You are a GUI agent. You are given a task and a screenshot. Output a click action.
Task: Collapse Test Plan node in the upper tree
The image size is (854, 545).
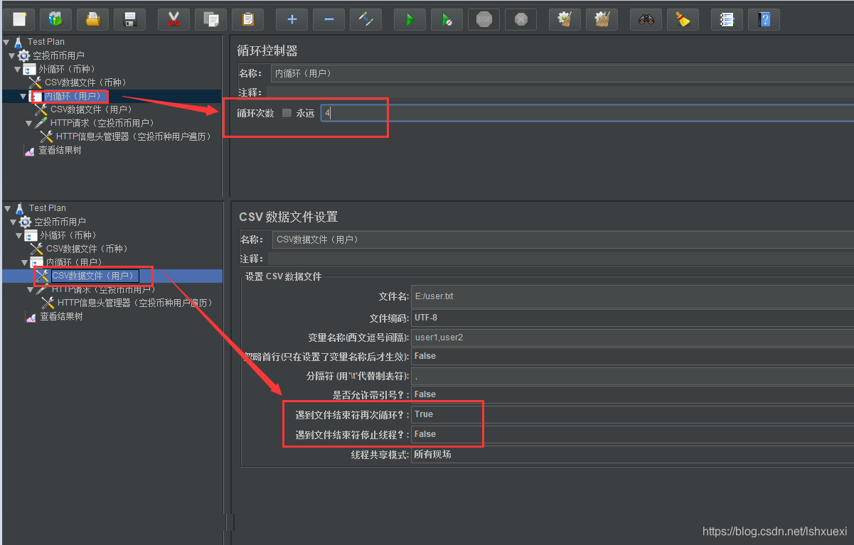click(6, 42)
